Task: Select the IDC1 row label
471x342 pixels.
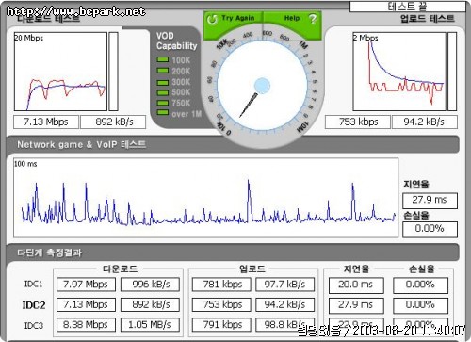Action: [34, 284]
